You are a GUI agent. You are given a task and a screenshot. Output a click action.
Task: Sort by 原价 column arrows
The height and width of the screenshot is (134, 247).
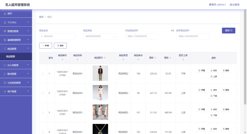155,58
